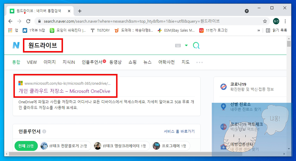Open 개인 클라우드 저장소 – Microsoft OneDrive result
296x161 pixels.
point(64,91)
